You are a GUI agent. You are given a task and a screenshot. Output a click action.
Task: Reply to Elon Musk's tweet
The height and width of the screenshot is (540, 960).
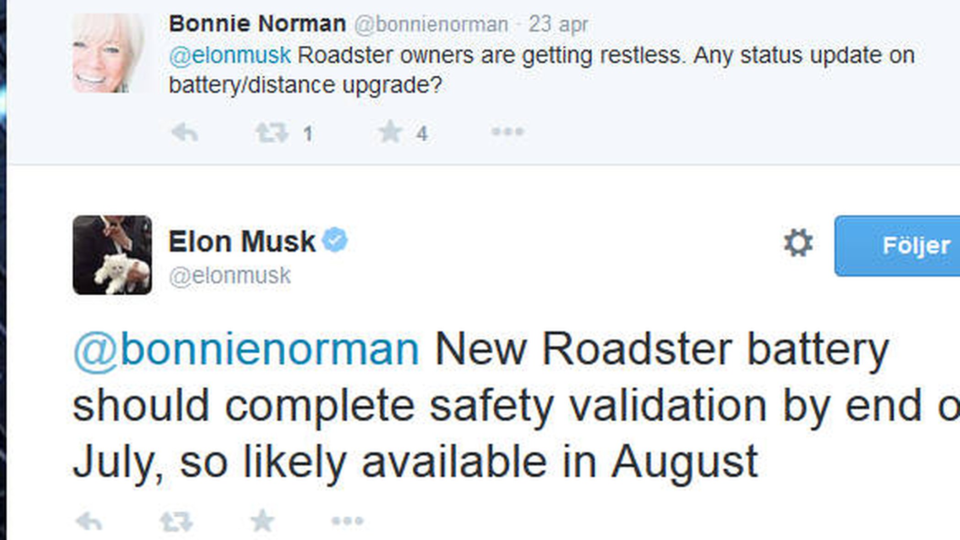89,521
